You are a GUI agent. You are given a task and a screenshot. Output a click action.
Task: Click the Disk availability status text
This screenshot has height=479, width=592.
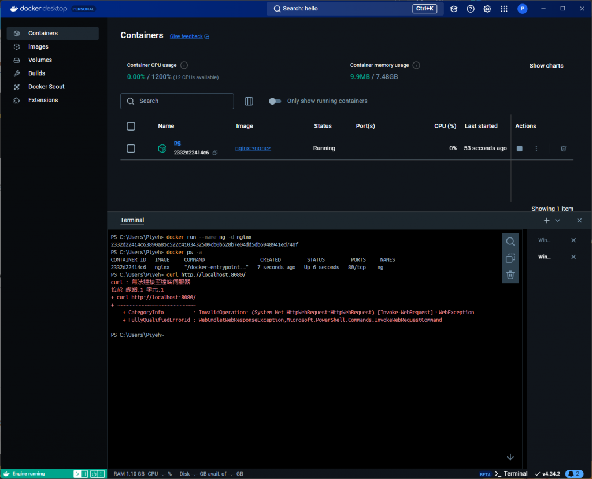tap(211, 474)
